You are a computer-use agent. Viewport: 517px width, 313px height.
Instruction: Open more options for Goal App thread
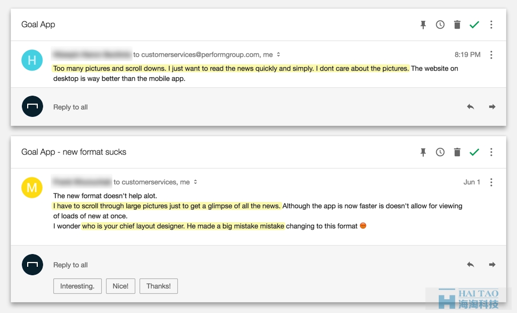click(491, 24)
